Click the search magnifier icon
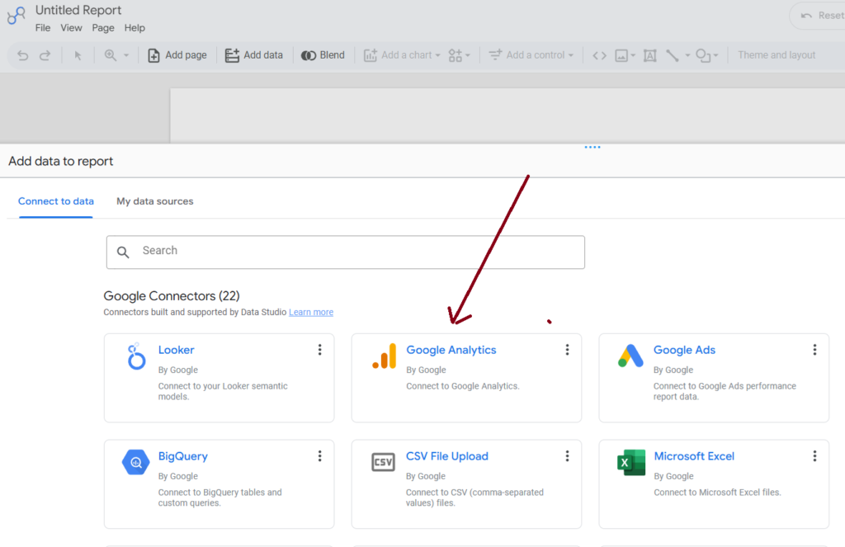This screenshot has width=845, height=547. pos(123,252)
